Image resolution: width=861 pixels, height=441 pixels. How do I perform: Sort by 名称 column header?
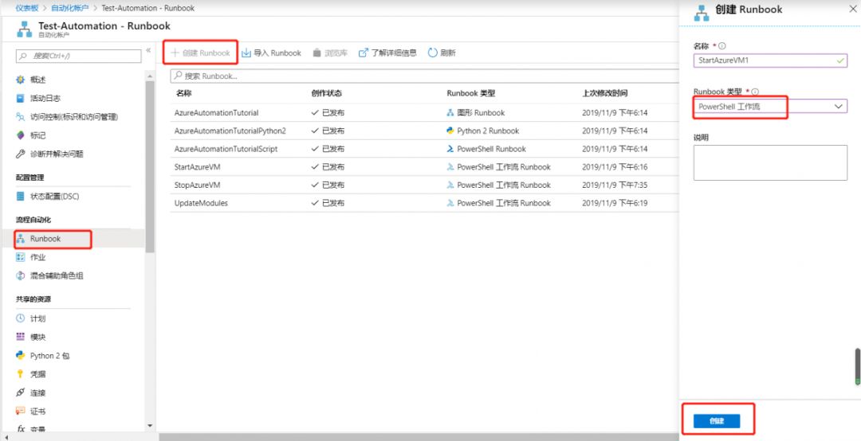[183, 93]
